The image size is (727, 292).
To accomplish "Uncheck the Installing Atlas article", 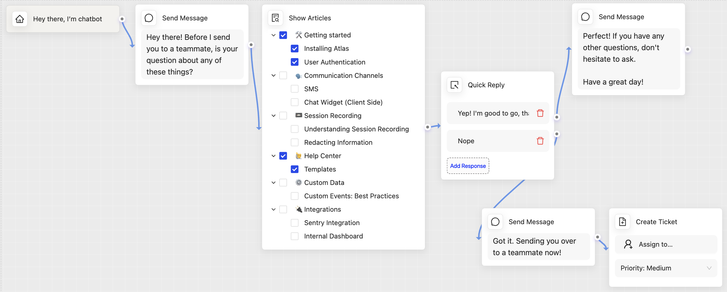I will (295, 48).
